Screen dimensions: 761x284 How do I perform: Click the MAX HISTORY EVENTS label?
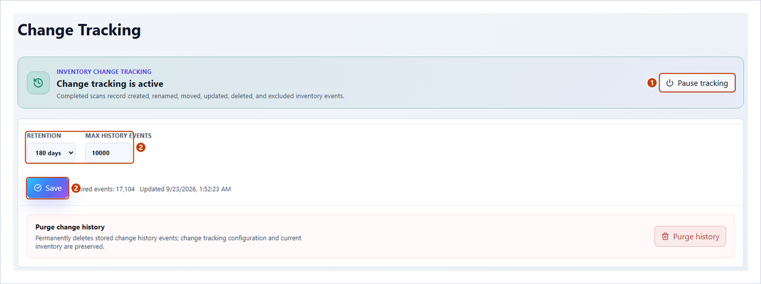pyautogui.click(x=118, y=135)
